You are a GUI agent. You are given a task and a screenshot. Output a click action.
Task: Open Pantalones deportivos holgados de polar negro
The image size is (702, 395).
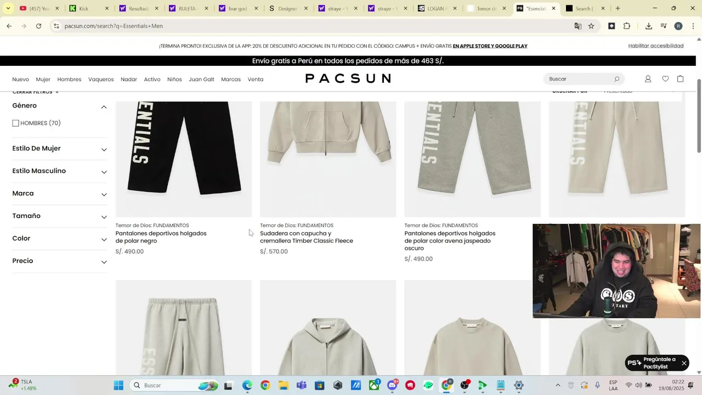pyautogui.click(x=161, y=237)
